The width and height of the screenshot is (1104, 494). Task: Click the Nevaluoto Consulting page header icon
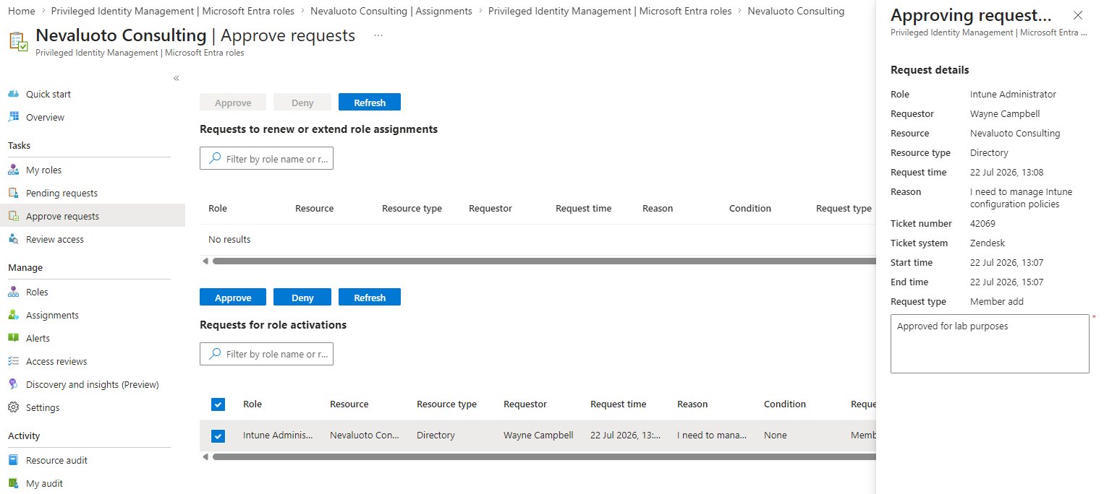pyautogui.click(x=18, y=42)
